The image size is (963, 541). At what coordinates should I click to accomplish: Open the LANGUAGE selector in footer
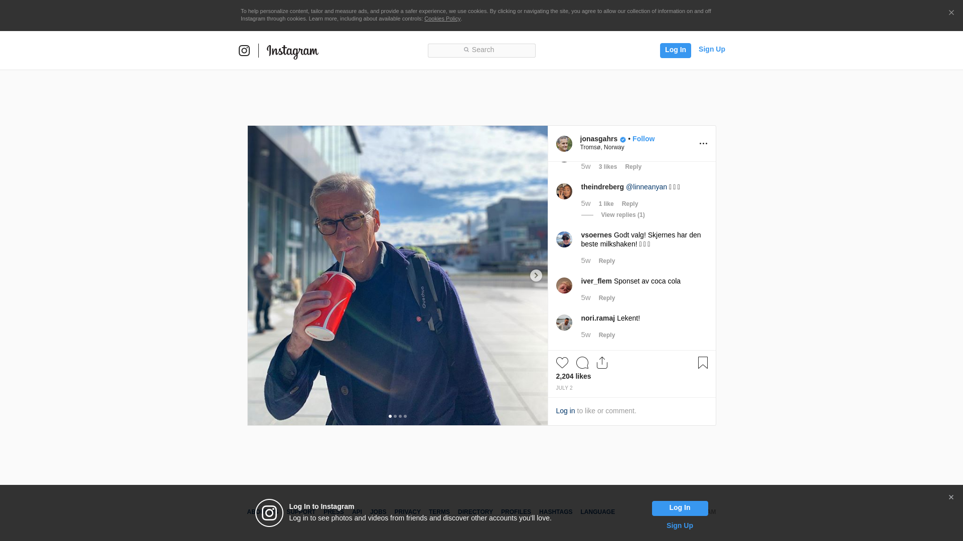(597, 512)
